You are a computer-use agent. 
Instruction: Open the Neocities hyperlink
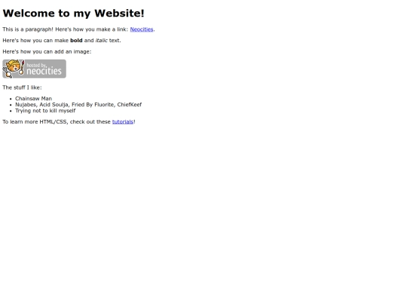(x=142, y=29)
